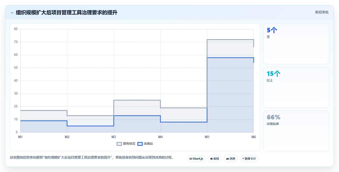Select the 数据卡片 tag

pyautogui.click(x=249, y=159)
